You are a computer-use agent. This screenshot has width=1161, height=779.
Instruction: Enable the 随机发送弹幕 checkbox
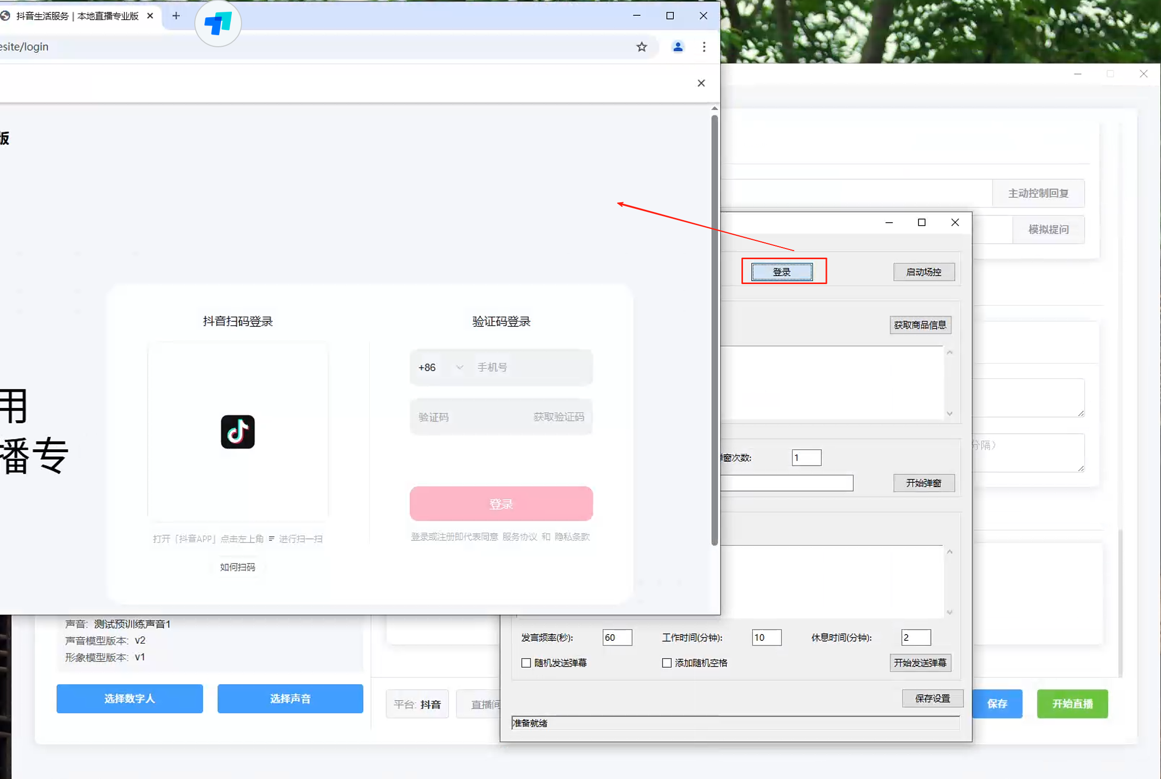[526, 663]
